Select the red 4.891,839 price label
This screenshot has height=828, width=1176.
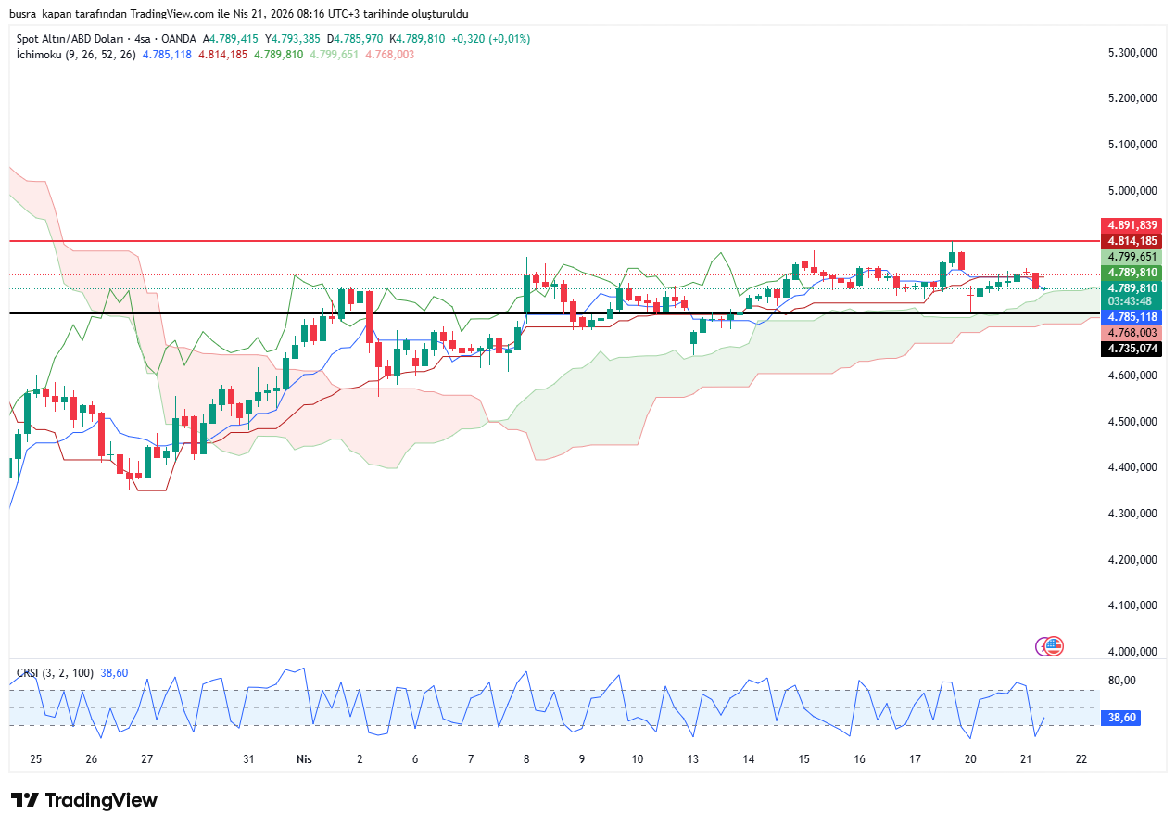click(x=1131, y=225)
